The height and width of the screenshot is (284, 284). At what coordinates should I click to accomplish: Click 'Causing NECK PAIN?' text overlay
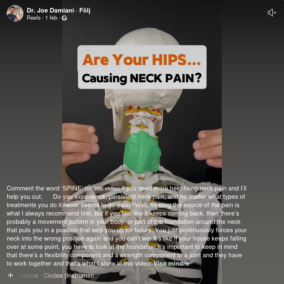point(142,78)
